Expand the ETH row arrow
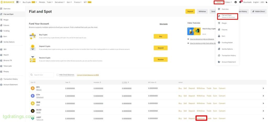Viewport: 268px width, 122px height. coord(263,96)
